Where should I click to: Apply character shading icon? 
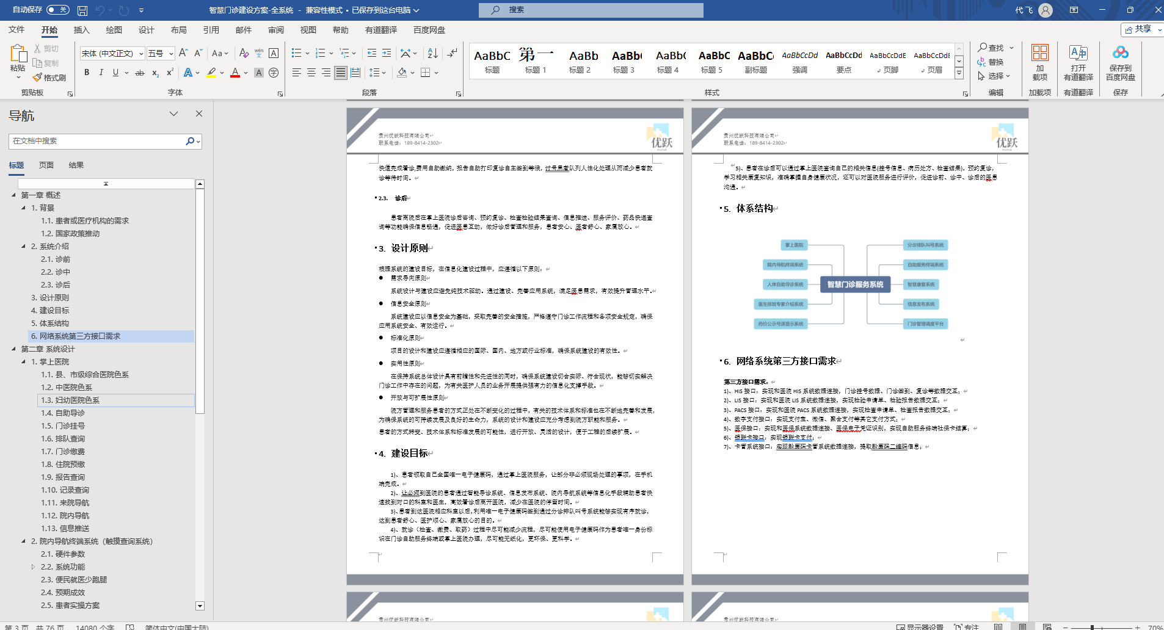[259, 73]
